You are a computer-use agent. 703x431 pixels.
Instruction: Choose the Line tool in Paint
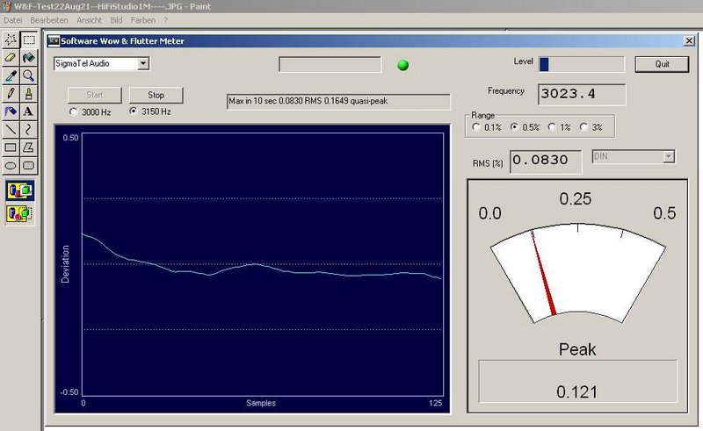pyautogui.click(x=11, y=130)
